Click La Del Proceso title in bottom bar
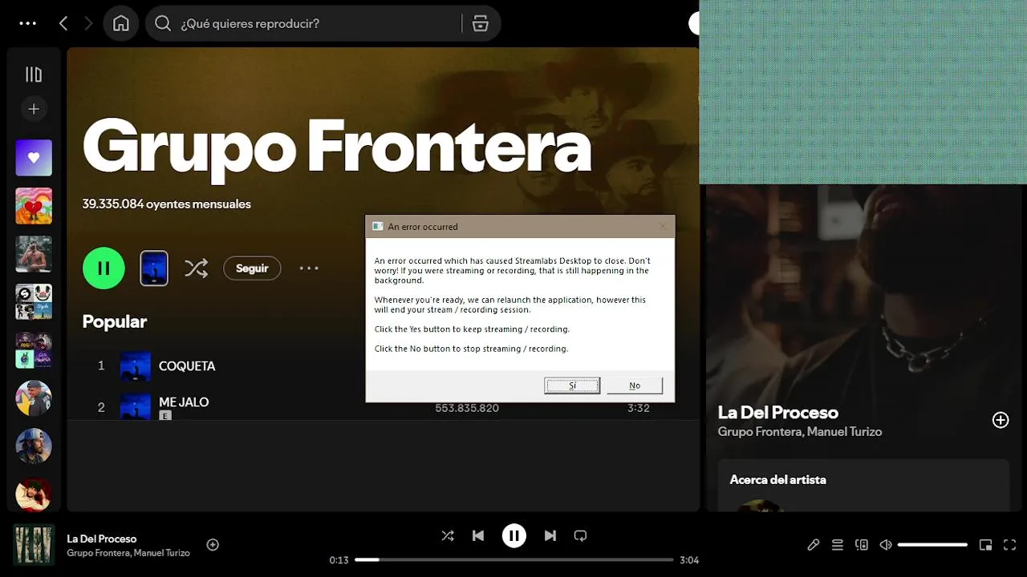 pyautogui.click(x=102, y=539)
